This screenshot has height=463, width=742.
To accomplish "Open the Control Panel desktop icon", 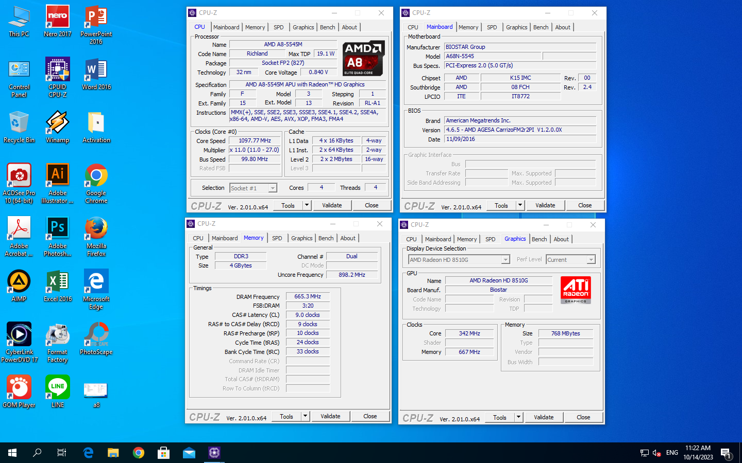I will point(19,79).
